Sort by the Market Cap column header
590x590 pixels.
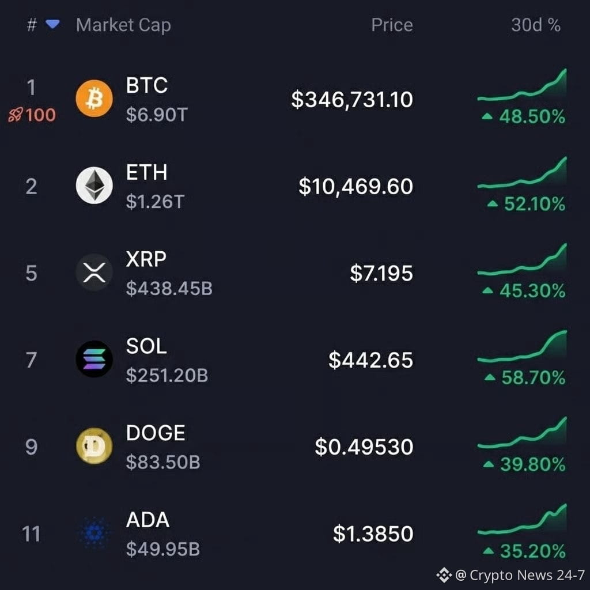click(123, 25)
